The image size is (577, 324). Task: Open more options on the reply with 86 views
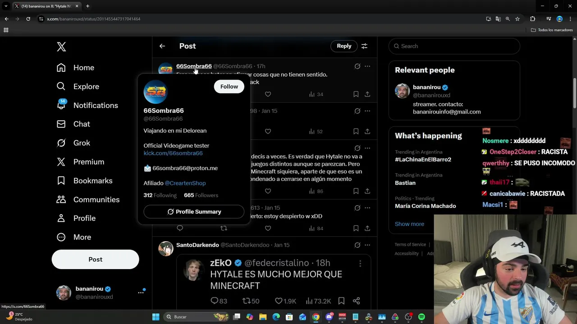point(367,148)
